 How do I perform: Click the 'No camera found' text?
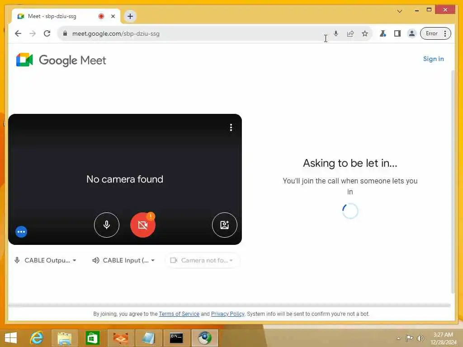pyautogui.click(x=125, y=179)
